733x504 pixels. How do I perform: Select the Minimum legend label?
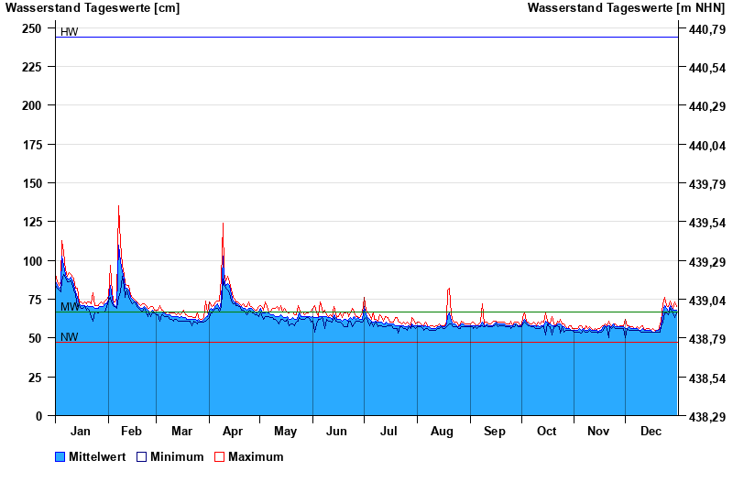point(177,456)
